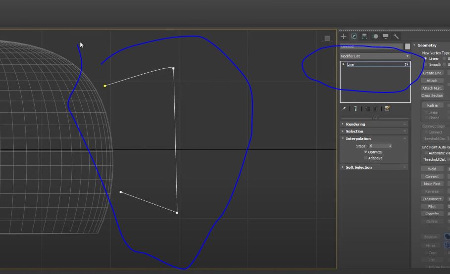Click the Attach Mult. button

coord(432,88)
